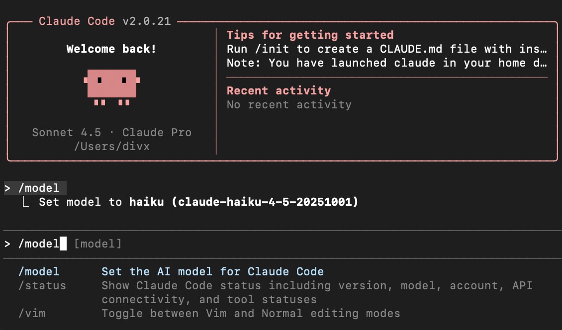Choose the /status command suggestion
Viewport: 562px width, 330px height.
pos(42,285)
